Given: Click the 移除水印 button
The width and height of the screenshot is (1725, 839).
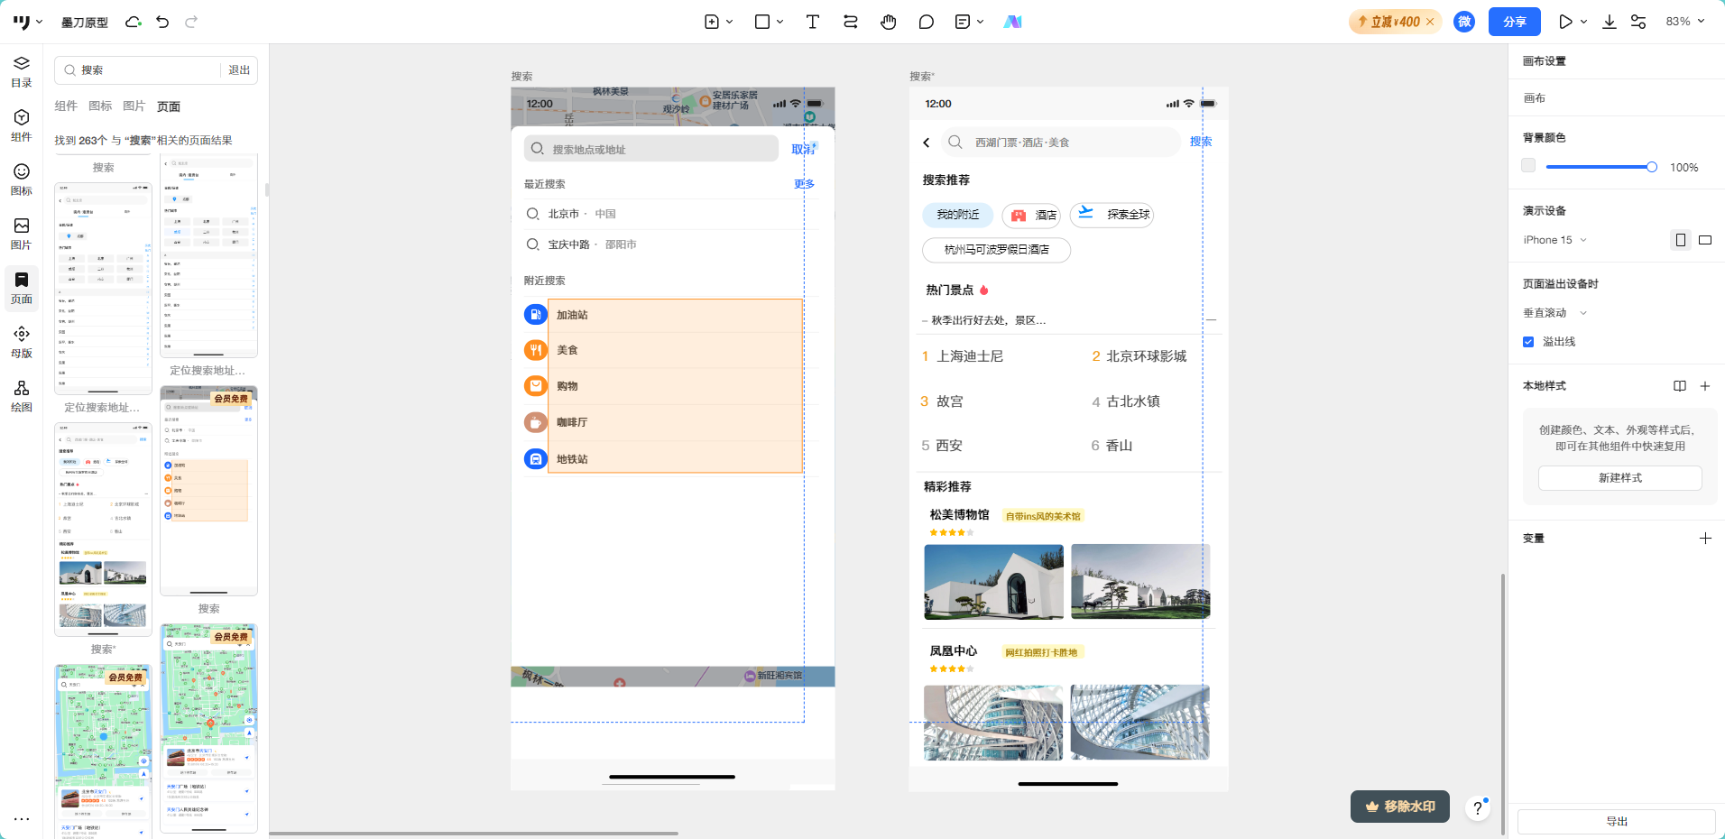Looking at the screenshot, I should [x=1400, y=807].
